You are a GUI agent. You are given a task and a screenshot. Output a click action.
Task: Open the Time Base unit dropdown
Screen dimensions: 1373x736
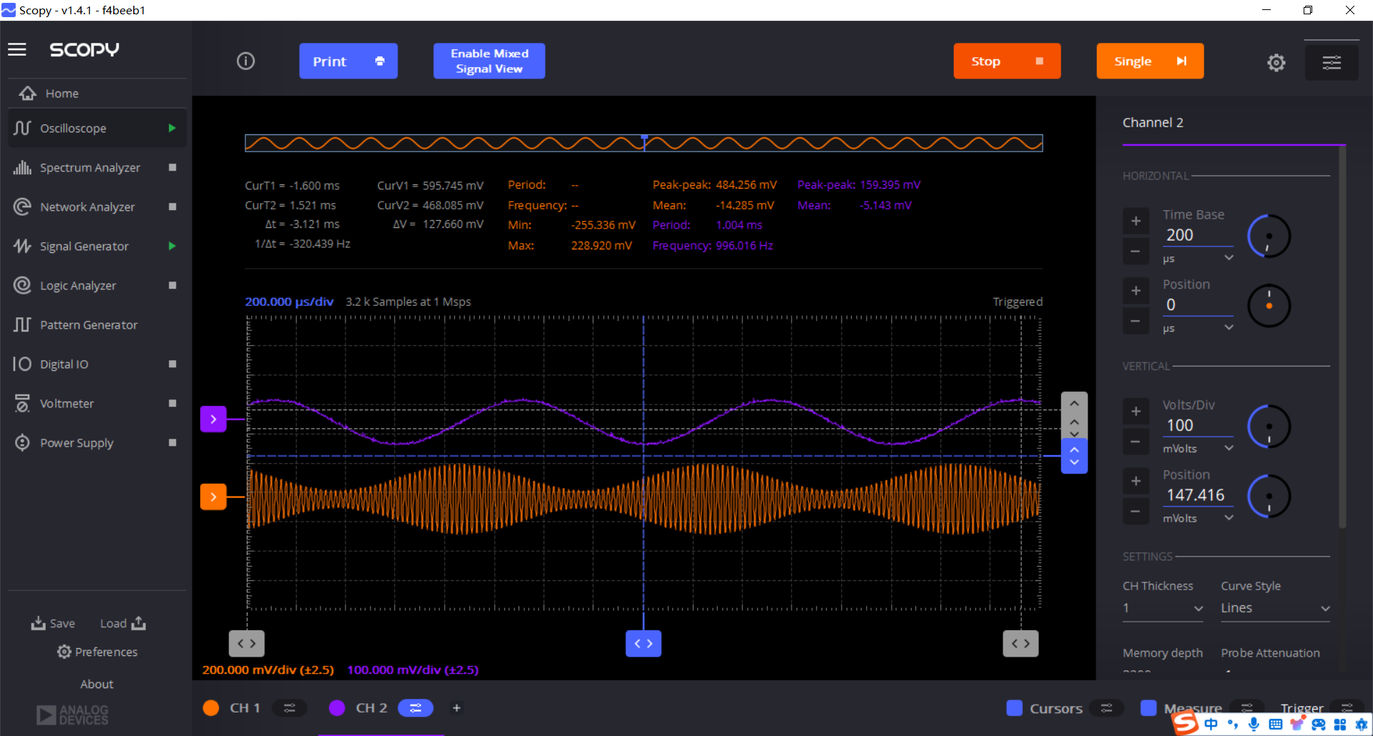point(1198,258)
